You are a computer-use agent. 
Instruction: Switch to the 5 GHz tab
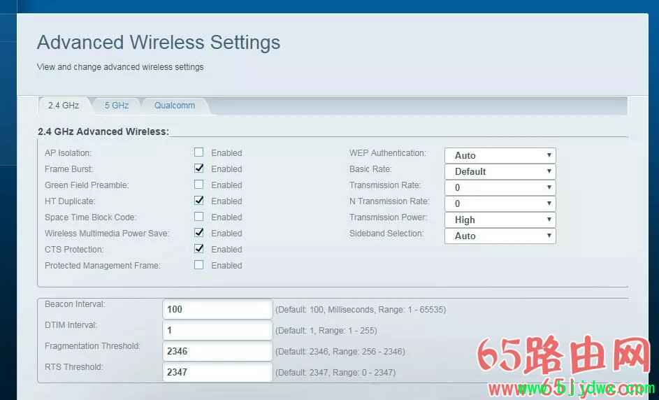pyautogui.click(x=117, y=106)
